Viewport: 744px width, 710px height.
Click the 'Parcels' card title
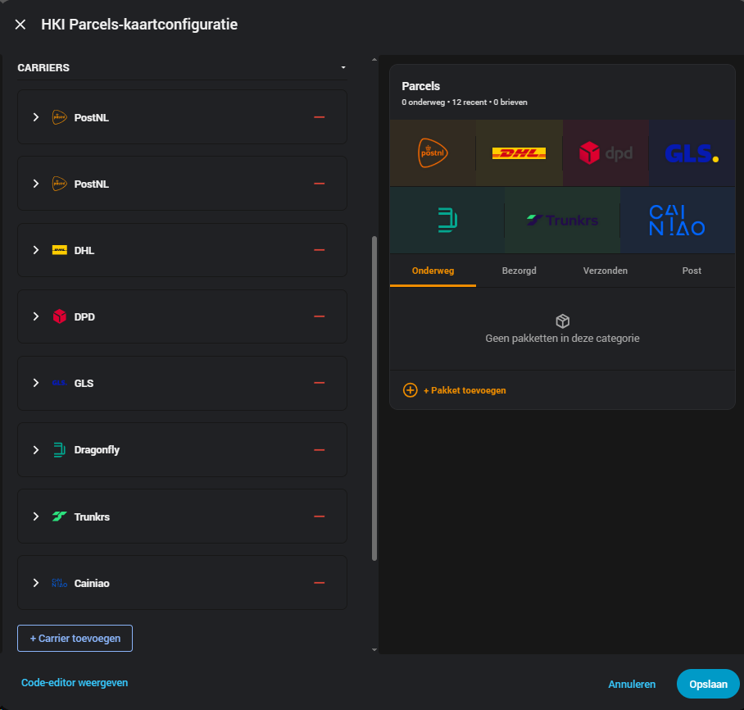coord(421,86)
